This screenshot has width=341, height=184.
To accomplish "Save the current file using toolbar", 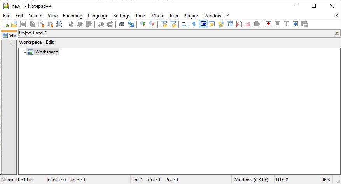I will [x=23, y=24].
